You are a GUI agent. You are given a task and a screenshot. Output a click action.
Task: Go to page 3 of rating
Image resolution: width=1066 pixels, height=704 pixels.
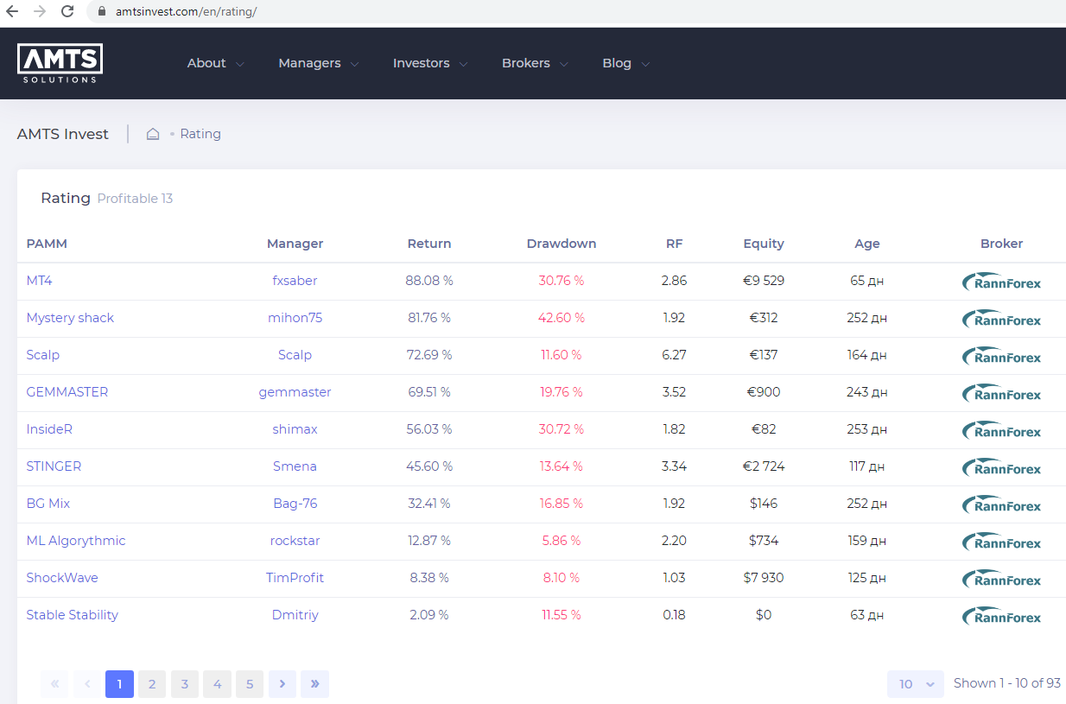pos(184,684)
